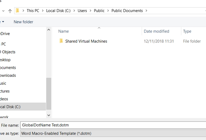
Task: Click the New folder button
Action: [23, 22]
